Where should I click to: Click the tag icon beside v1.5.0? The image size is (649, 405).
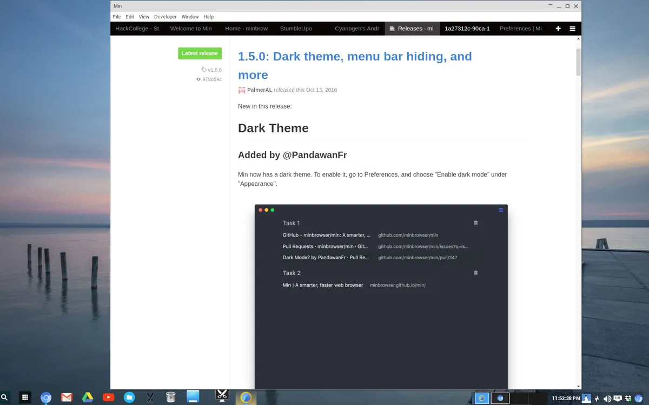point(206,69)
